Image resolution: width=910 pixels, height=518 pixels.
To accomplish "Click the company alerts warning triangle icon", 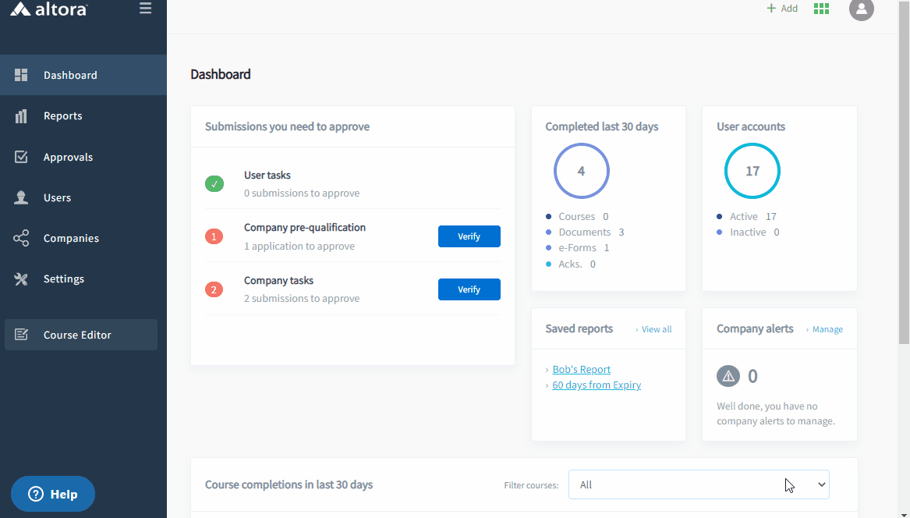I will click(x=728, y=376).
